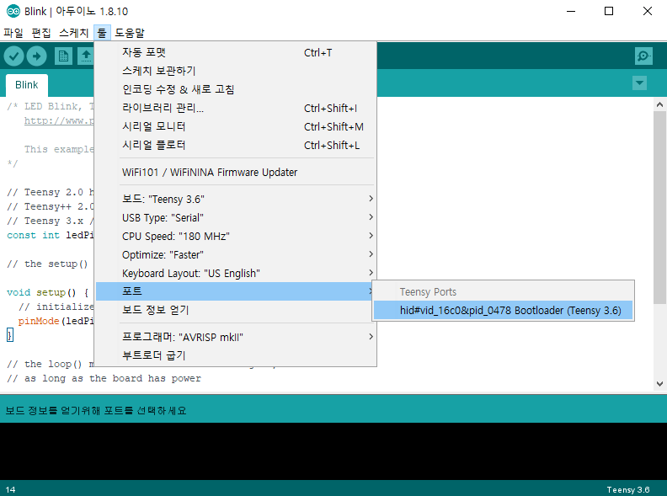Screen dimensions: 667x496
Task: Choose 스케치 보관하기 menu entry
Action: click(236, 71)
